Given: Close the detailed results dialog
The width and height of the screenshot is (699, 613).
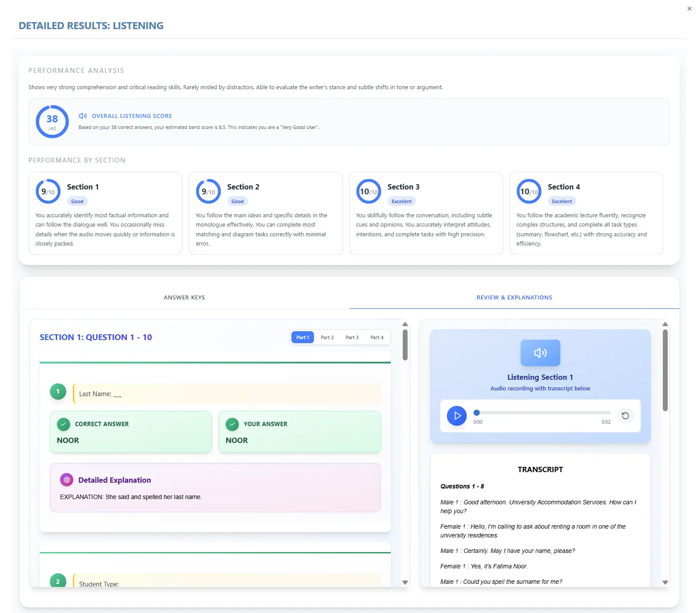Looking at the screenshot, I should coord(689,9).
